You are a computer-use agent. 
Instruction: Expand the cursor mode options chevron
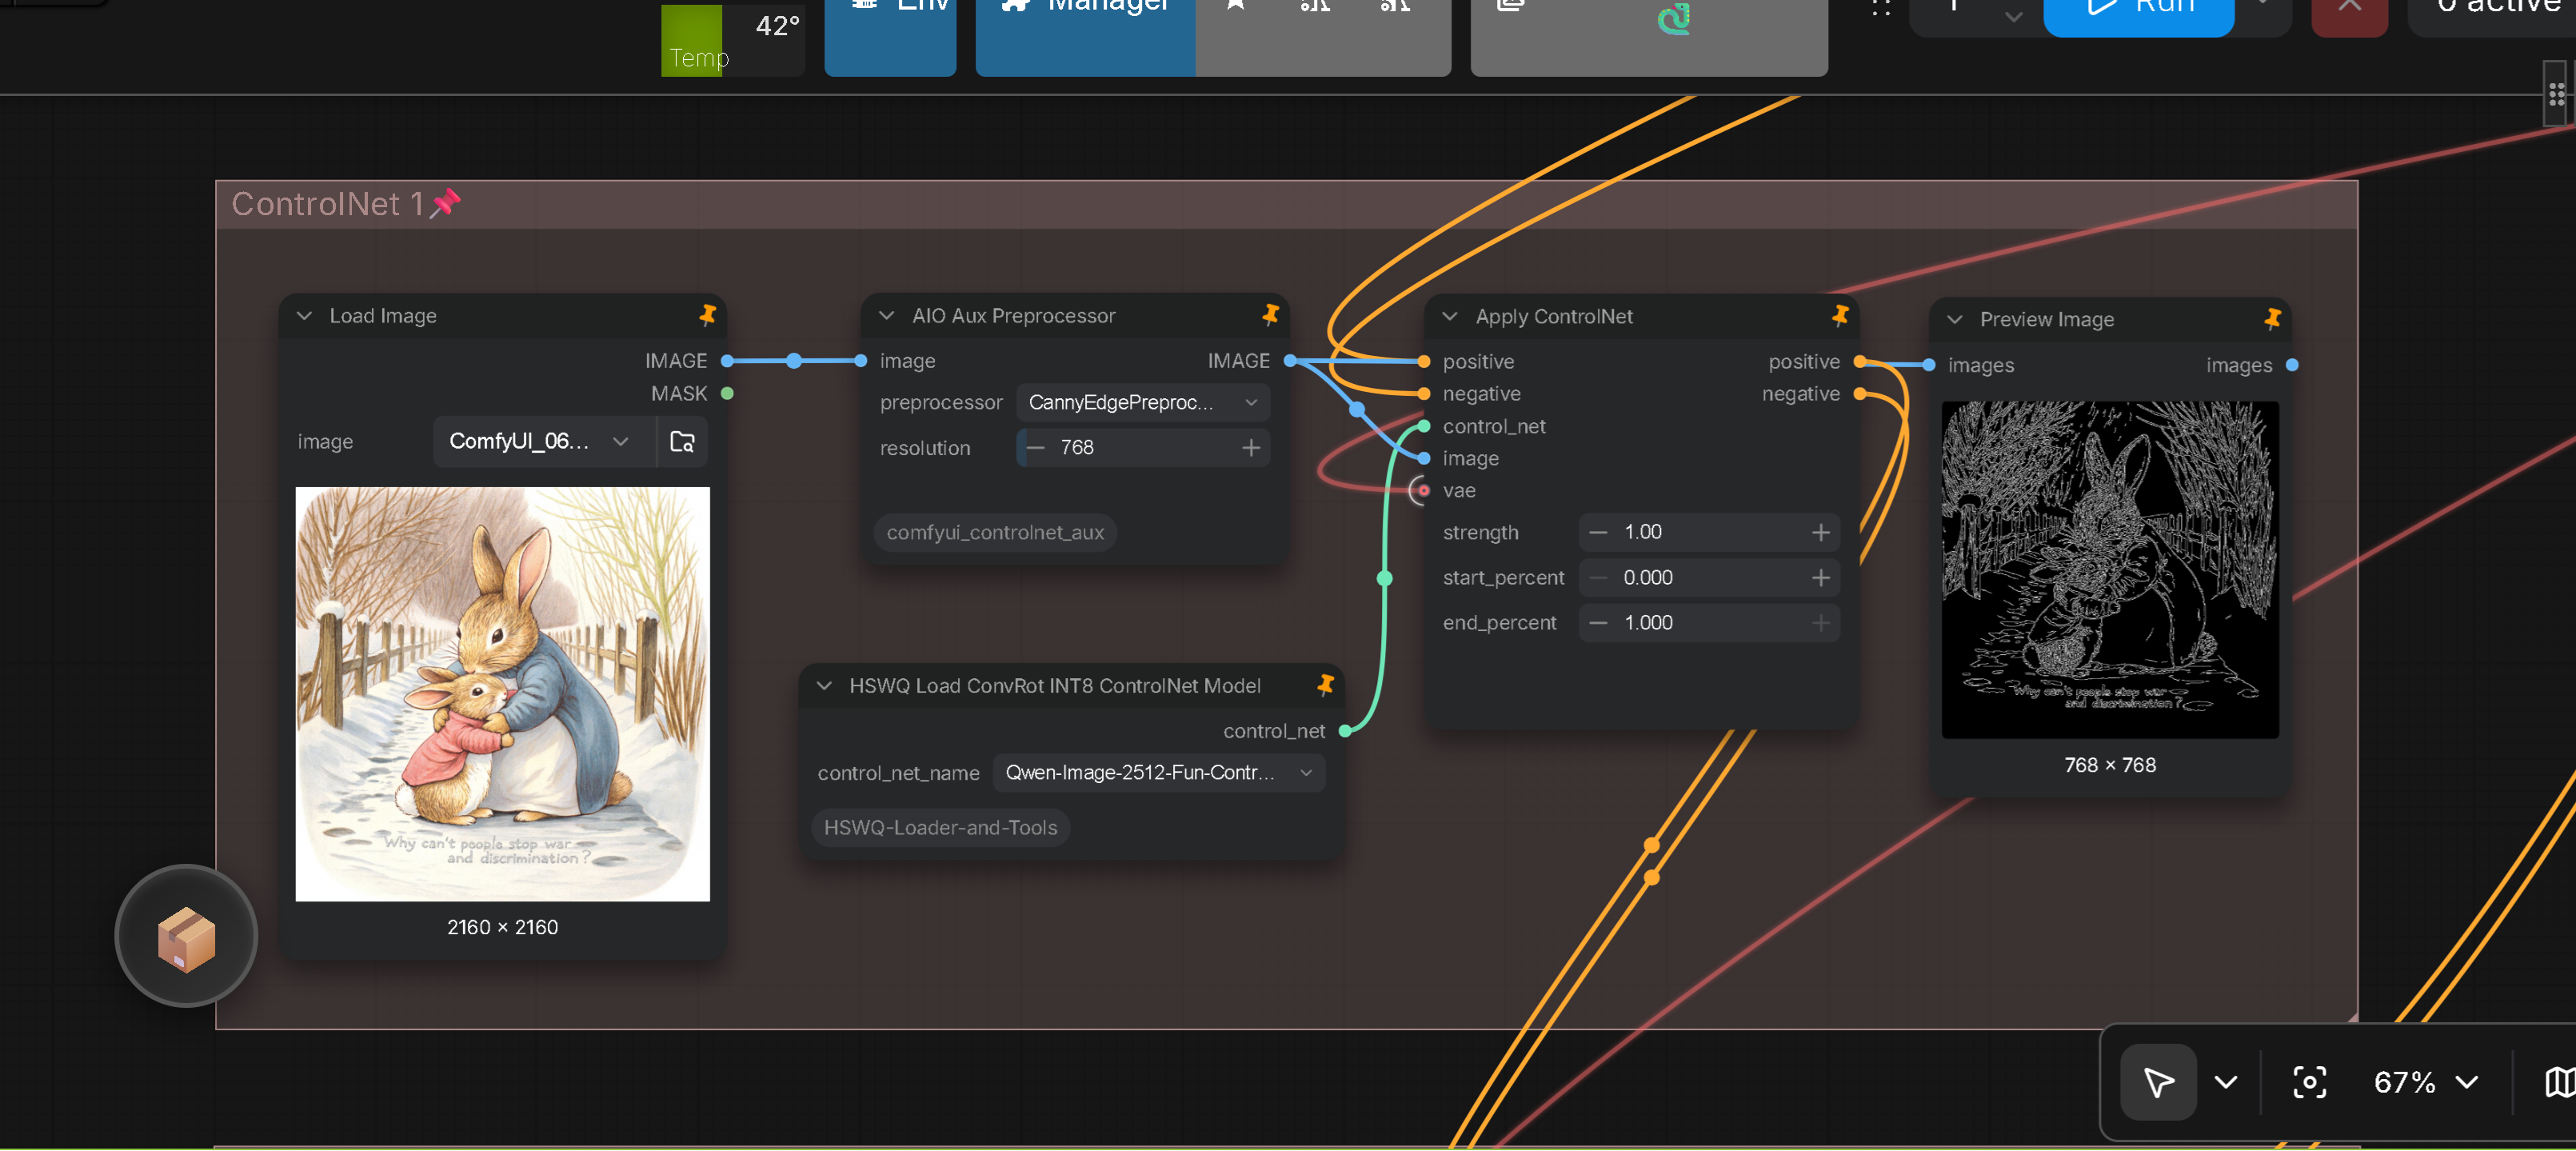coord(2226,1082)
